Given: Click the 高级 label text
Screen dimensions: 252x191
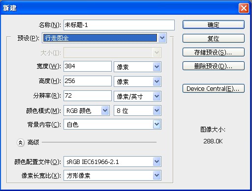Looking at the screenshot, I should [x=33, y=142].
